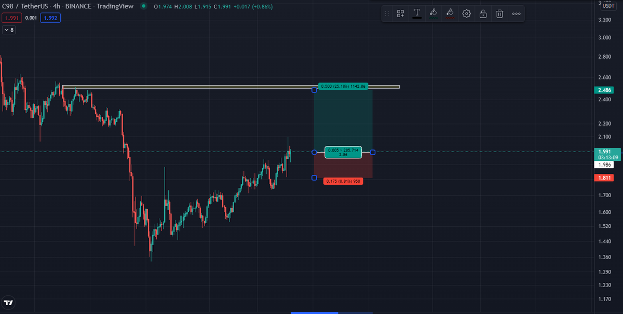Open long position settings gear
The image size is (623, 314).
[466, 13]
